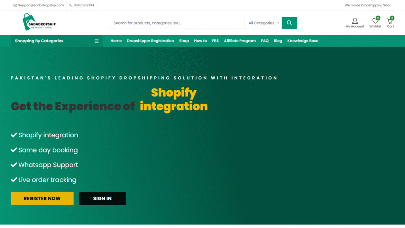Screen dimensions: 405x228
Task: Expand Shopping By Categories menu
Action: [39, 41]
